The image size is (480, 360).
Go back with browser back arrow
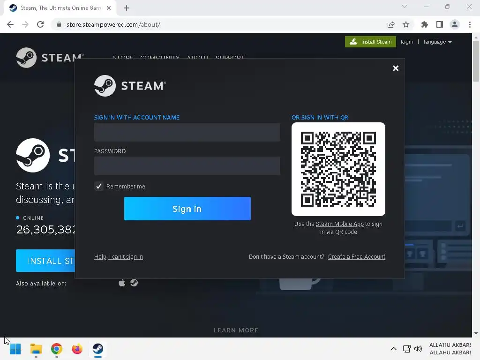pos(10,24)
